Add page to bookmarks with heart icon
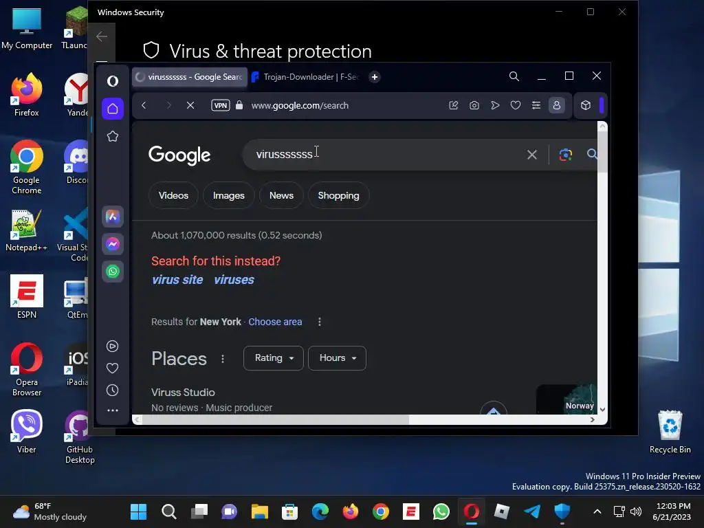The image size is (704, 528). 516,105
